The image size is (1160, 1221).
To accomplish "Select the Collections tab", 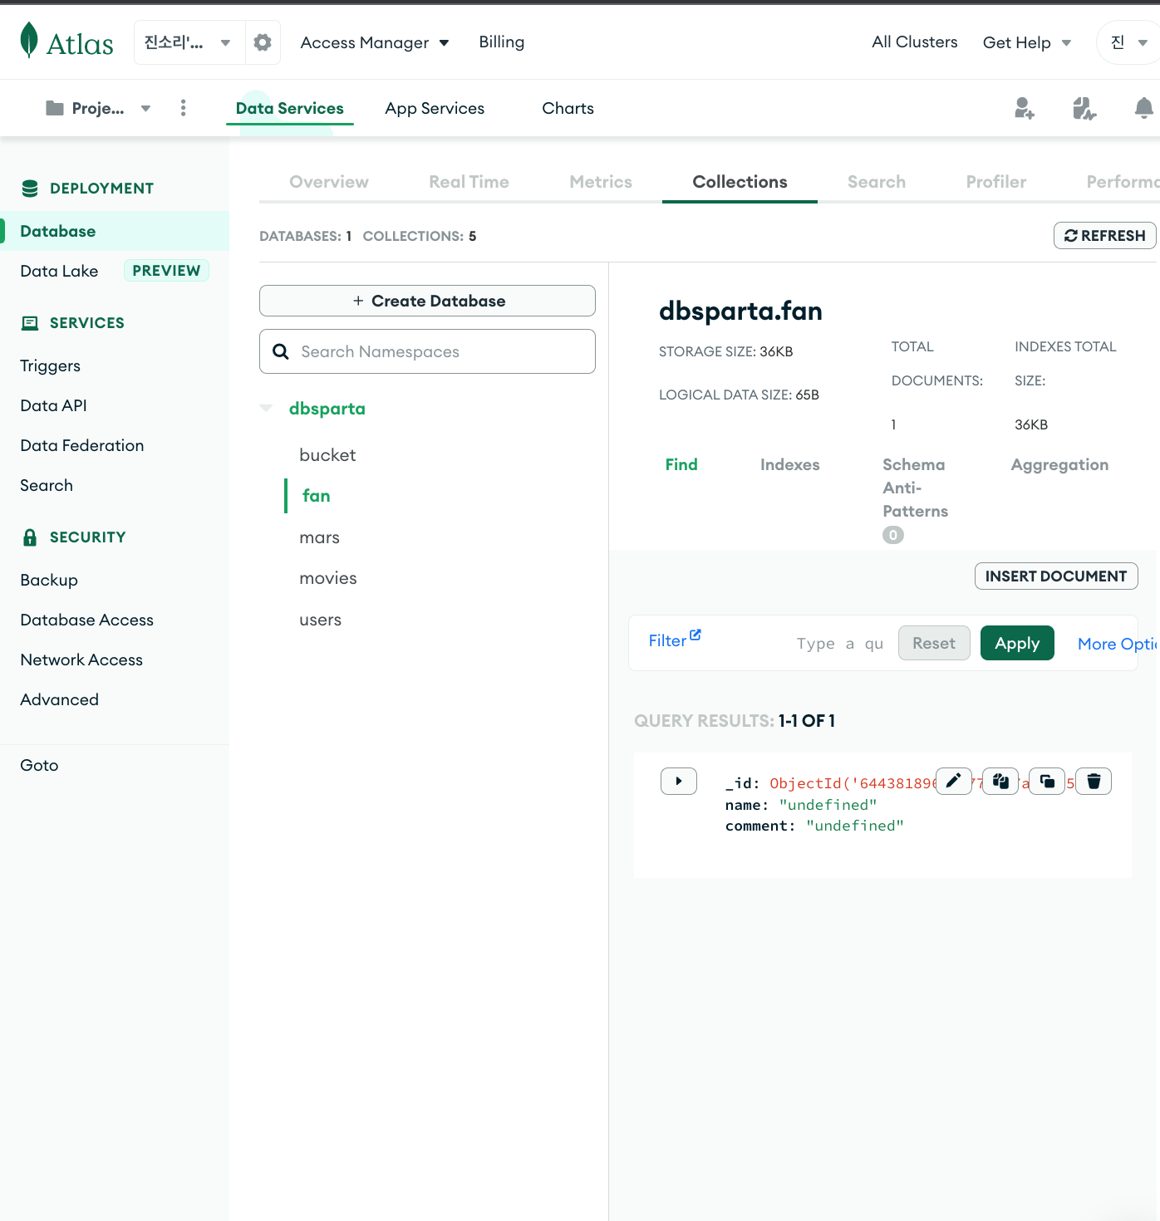I will (740, 182).
